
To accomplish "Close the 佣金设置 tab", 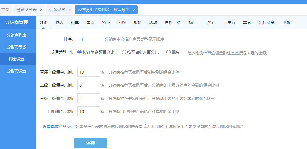I will (70, 10).
